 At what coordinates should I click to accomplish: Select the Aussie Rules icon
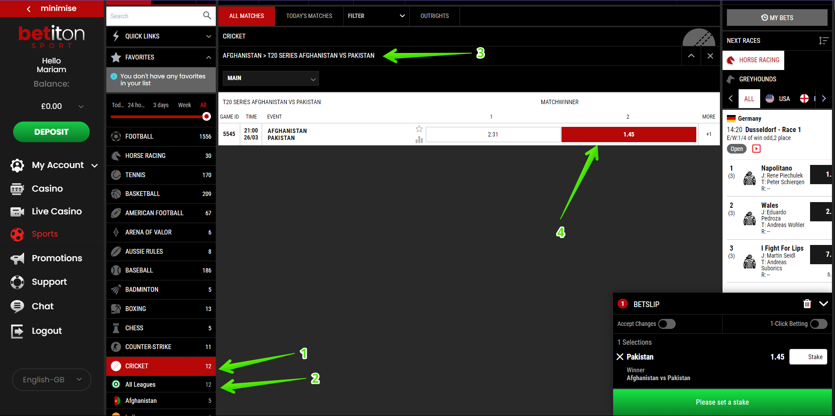(116, 252)
